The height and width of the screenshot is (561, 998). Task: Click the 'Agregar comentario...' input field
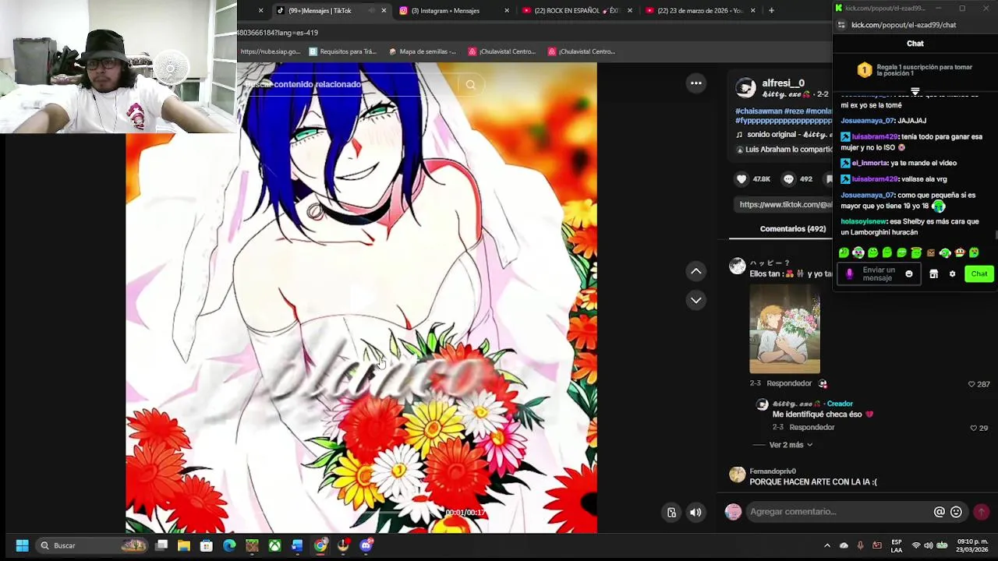coord(838,512)
